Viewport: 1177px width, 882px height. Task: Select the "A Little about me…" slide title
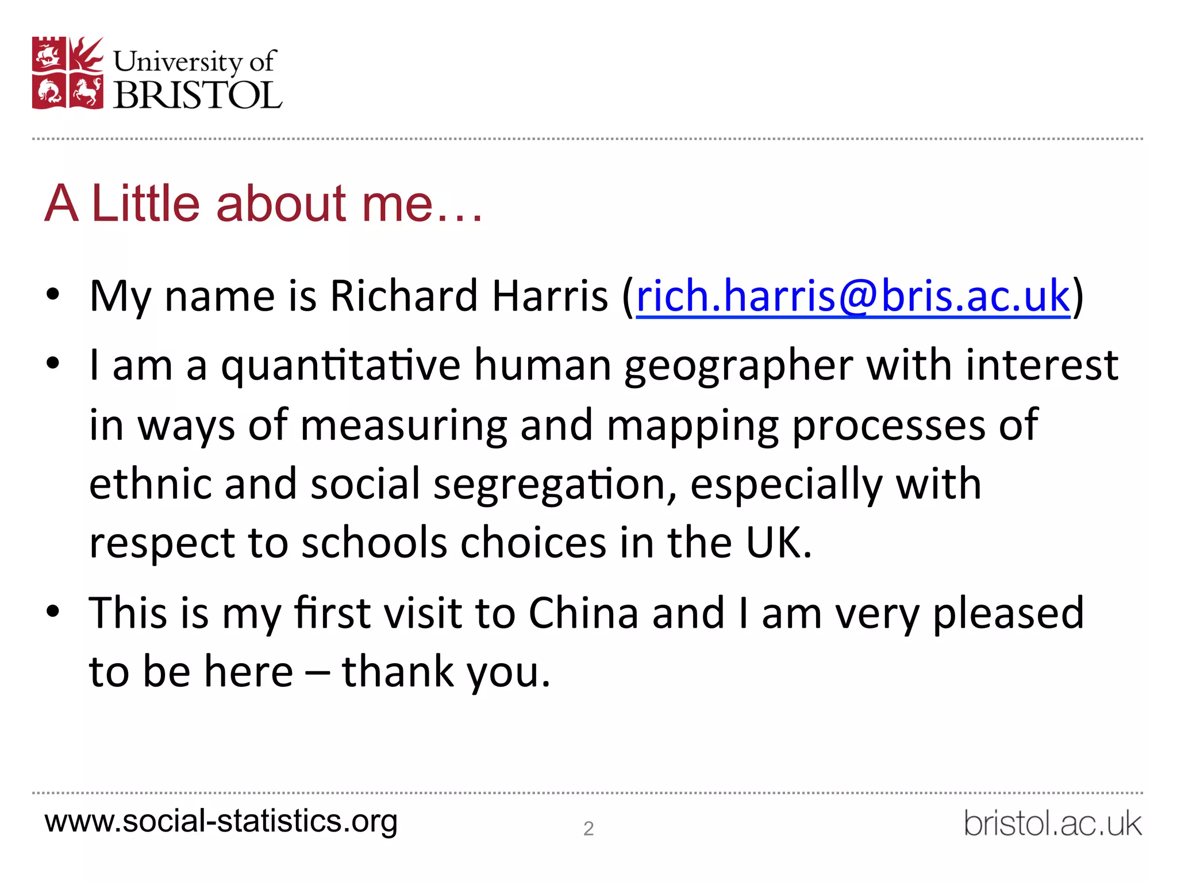pos(263,203)
